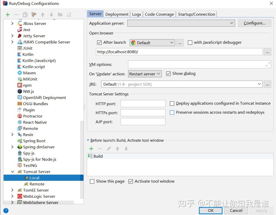Enable Preserve sessions across restarts and redeploys
This screenshot has height=215, width=276.
pos(172,112)
